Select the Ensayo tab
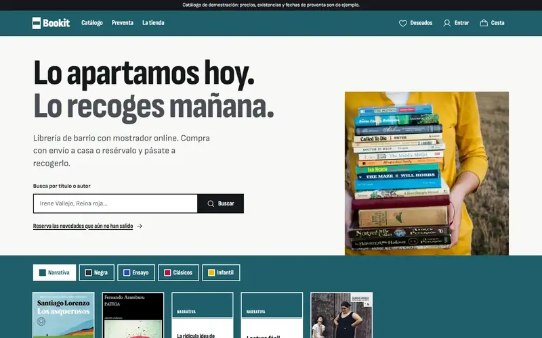The image size is (542, 338). click(x=136, y=272)
